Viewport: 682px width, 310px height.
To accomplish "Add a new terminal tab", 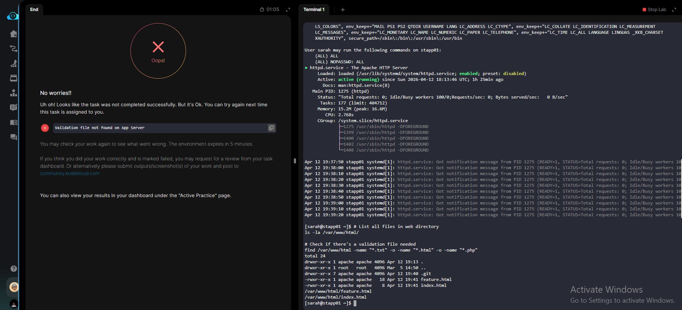I will coord(343,10).
